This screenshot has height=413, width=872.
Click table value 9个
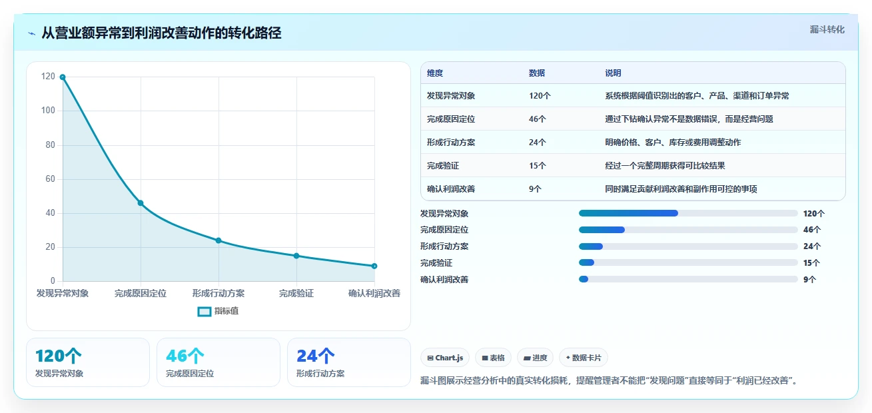(535, 189)
